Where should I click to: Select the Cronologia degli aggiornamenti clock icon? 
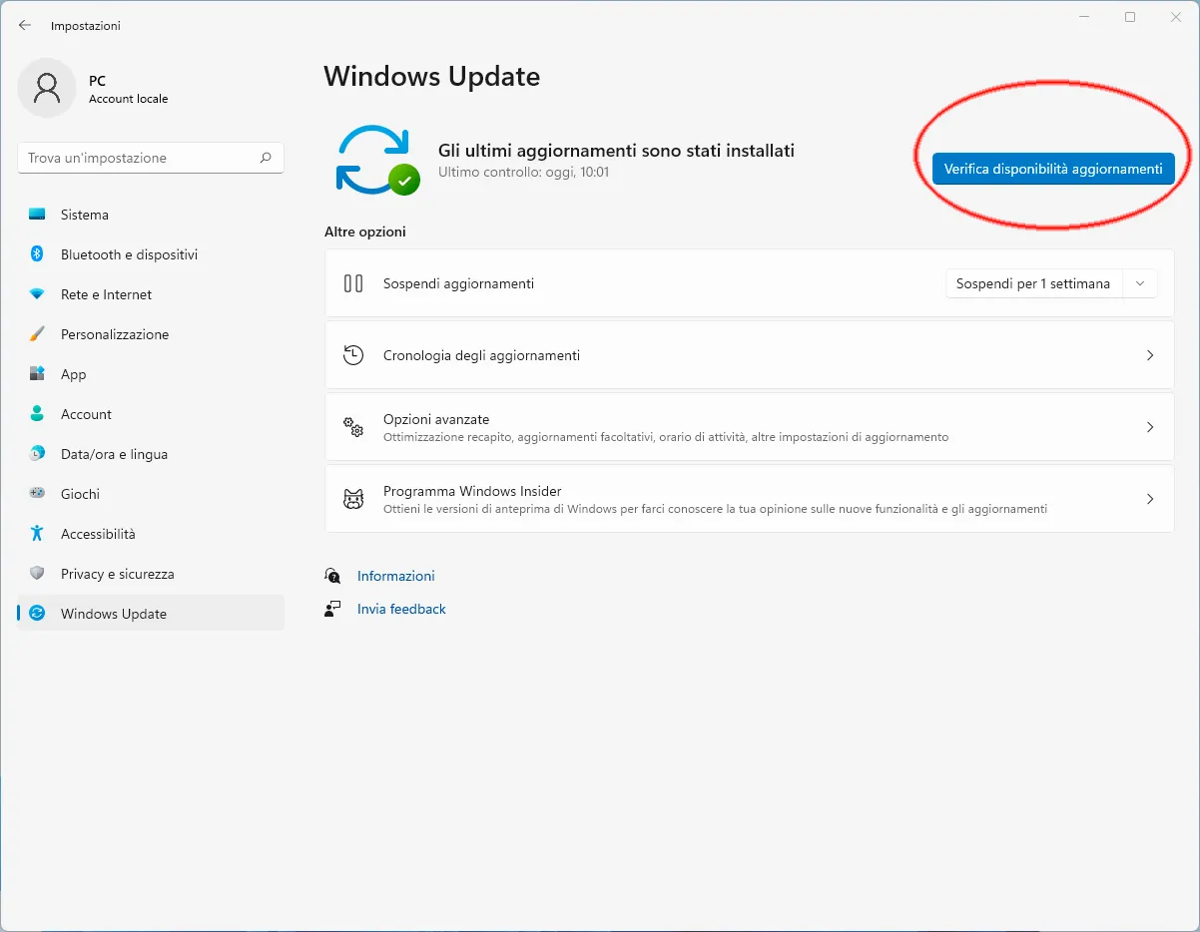click(353, 354)
